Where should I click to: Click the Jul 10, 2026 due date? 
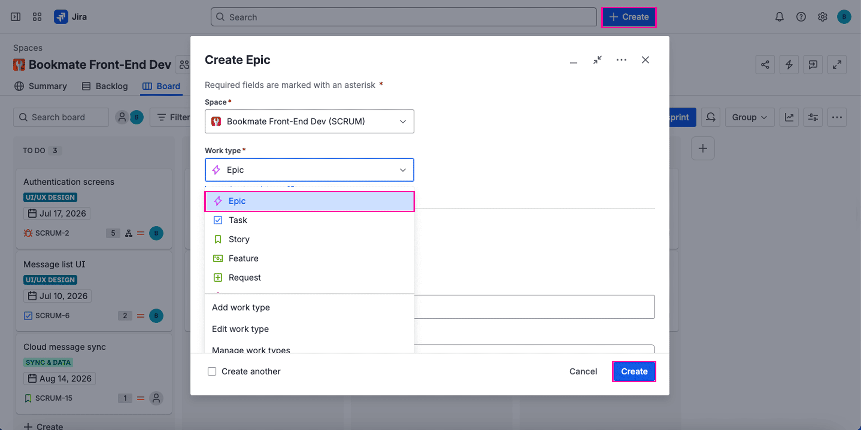point(58,296)
